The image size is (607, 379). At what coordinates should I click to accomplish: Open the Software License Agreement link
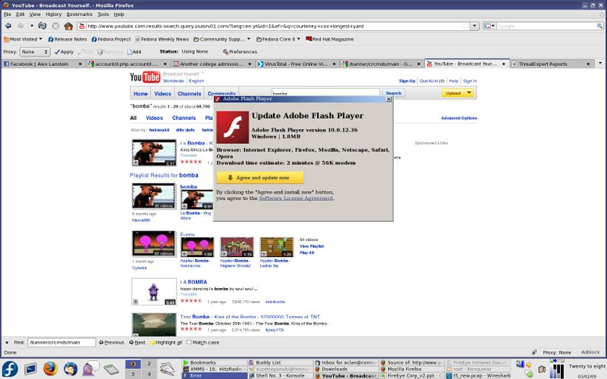[296, 198]
